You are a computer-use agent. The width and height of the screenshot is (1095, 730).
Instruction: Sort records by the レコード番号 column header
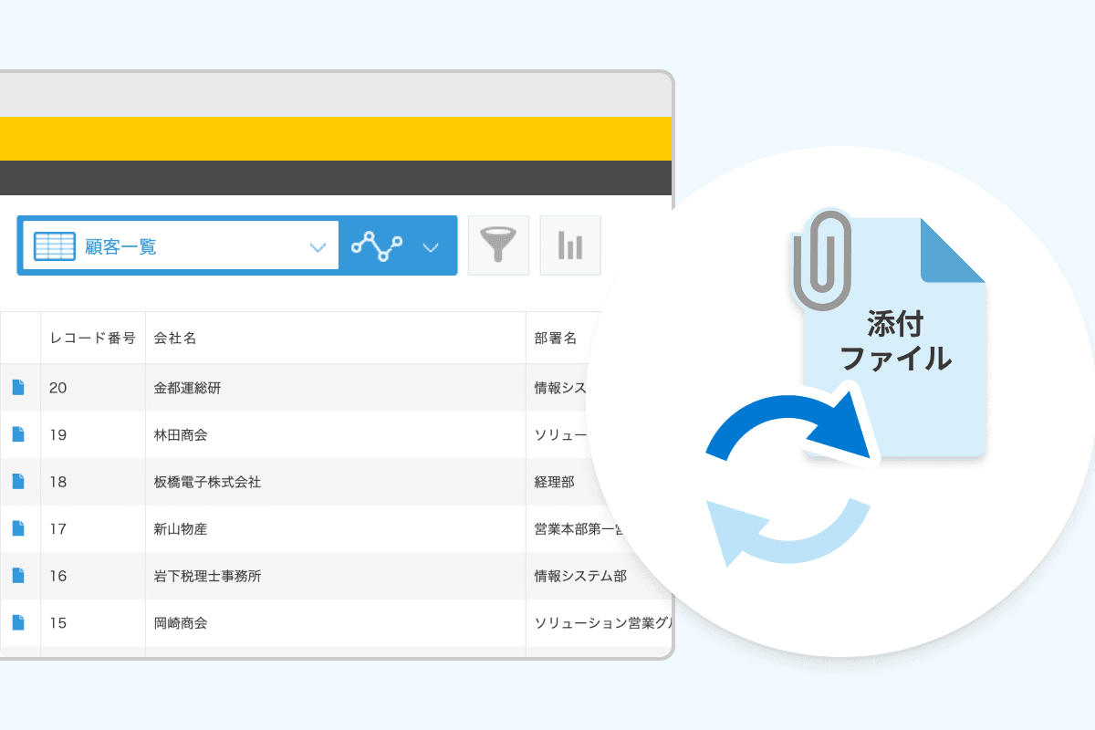[x=92, y=337]
